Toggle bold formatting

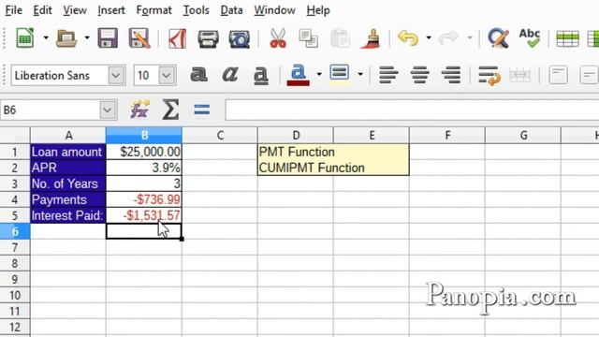(198, 75)
